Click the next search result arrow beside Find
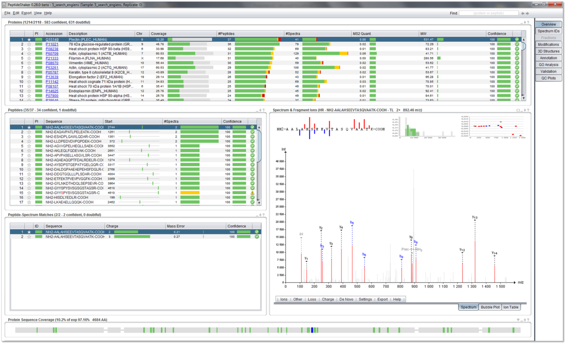Viewport: 566px width, 344px height. 527,13
